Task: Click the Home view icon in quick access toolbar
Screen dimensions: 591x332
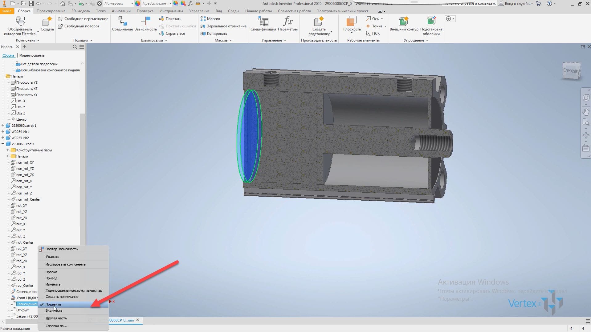Action: (63, 3)
